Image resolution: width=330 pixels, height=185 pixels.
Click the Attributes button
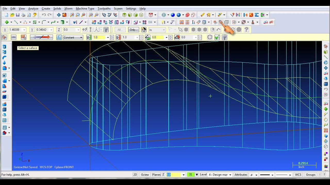pyautogui.click(x=241, y=174)
